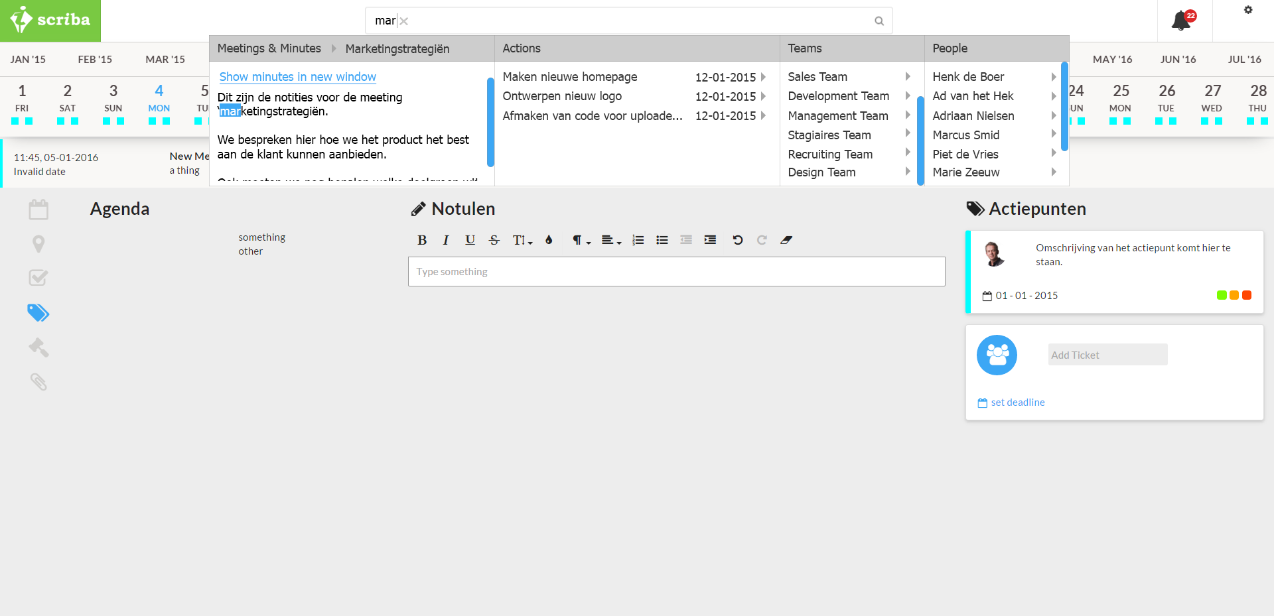Click the undo arrow in editor
This screenshot has height=616, width=1274.
pyautogui.click(x=737, y=240)
